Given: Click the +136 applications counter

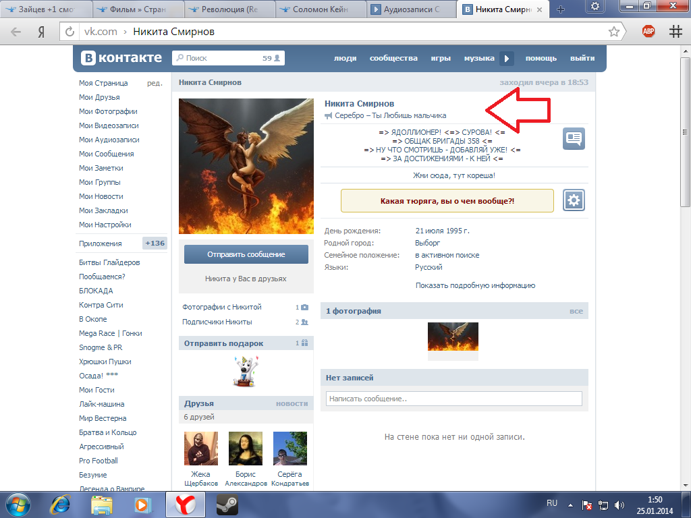Looking at the screenshot, I should pos(155,243).
